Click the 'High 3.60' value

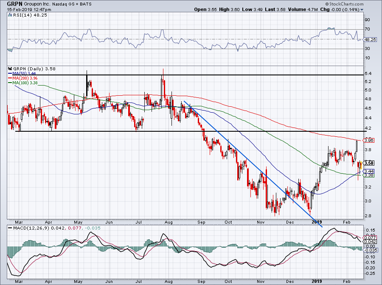click(x=229, y=9)
